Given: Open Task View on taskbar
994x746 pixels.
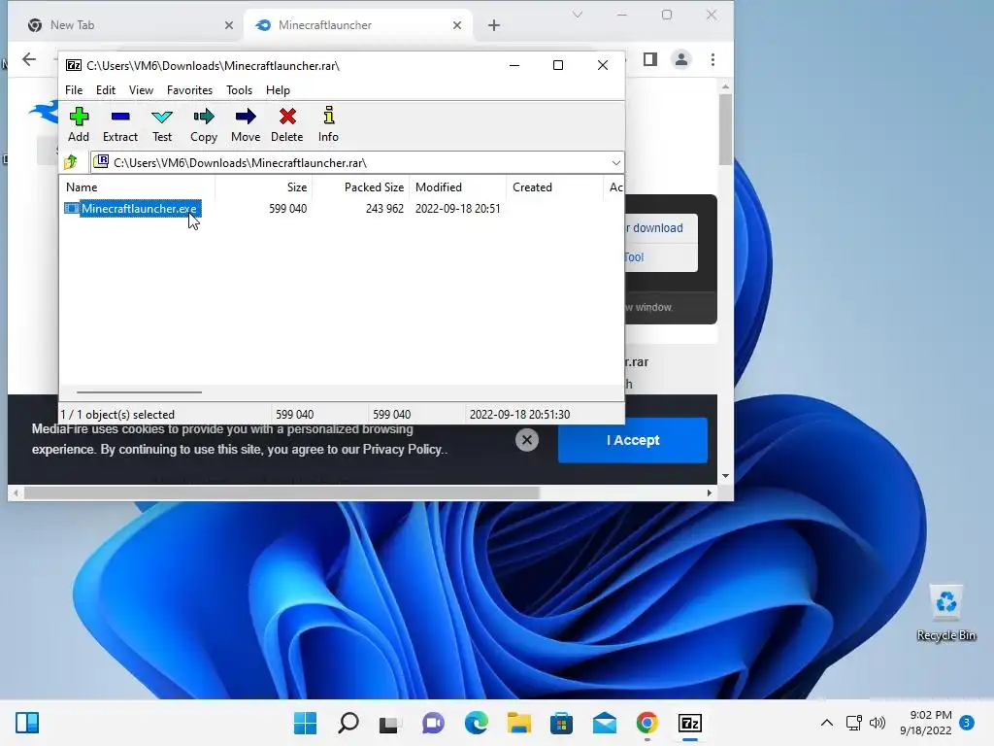Looking at the screenshot, I should [390, 723].
